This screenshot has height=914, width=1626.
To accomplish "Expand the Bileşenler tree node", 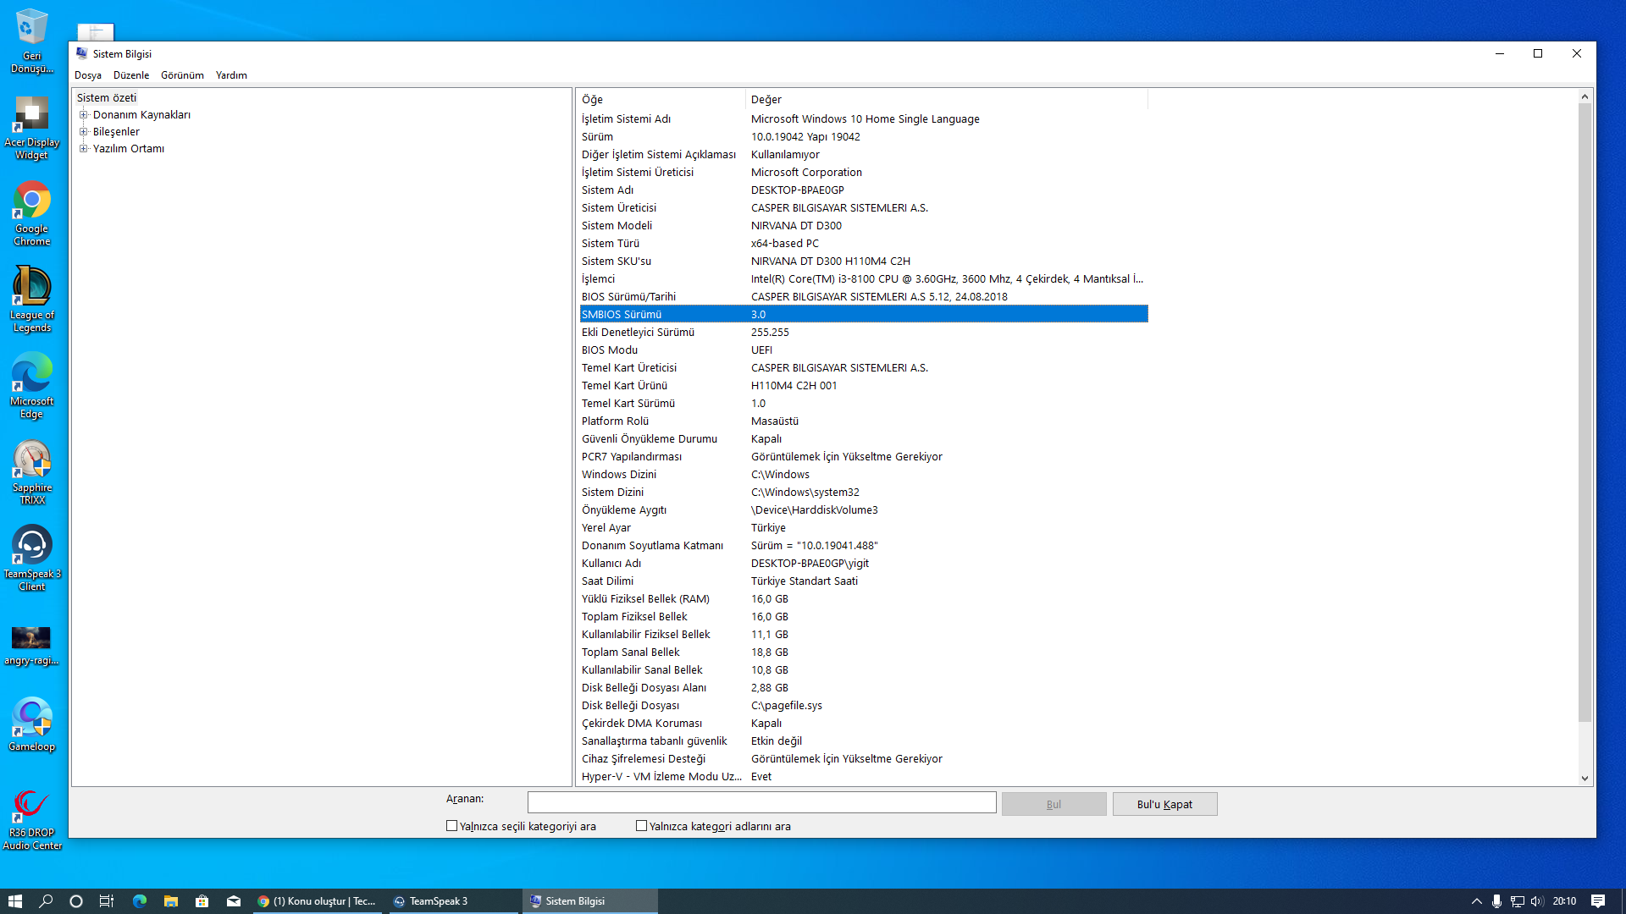I will point(83,132).
